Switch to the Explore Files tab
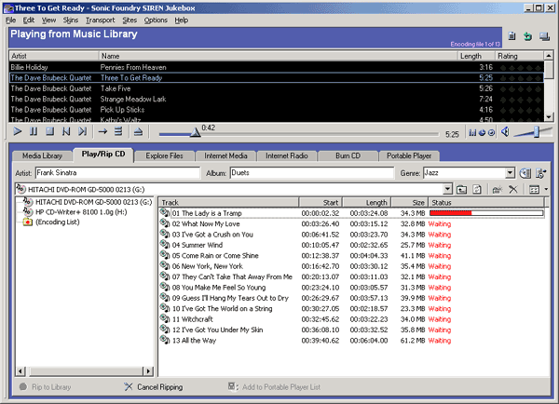This screenshot has height=404, width=559. [x=164, y=156]
